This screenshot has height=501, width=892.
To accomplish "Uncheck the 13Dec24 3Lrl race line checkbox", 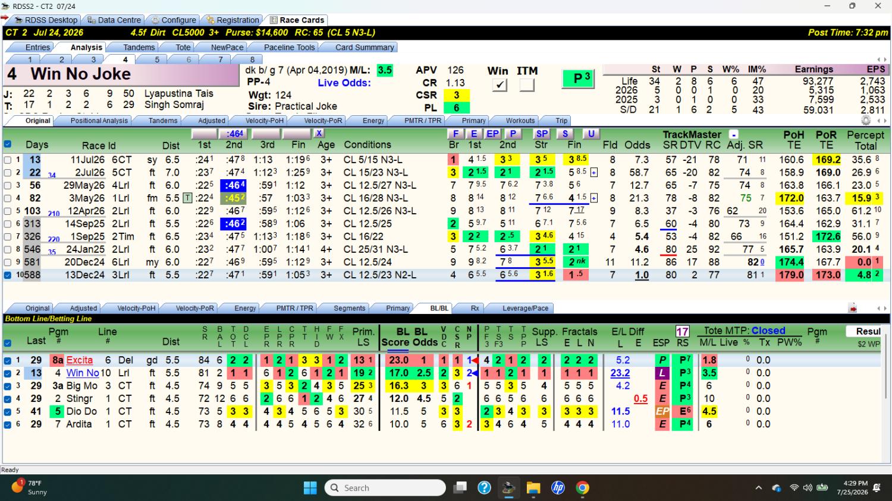I will pos(8,275).
